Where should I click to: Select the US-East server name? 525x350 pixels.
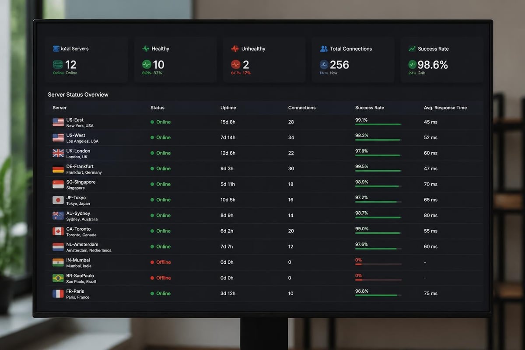(x=75, y=120)
